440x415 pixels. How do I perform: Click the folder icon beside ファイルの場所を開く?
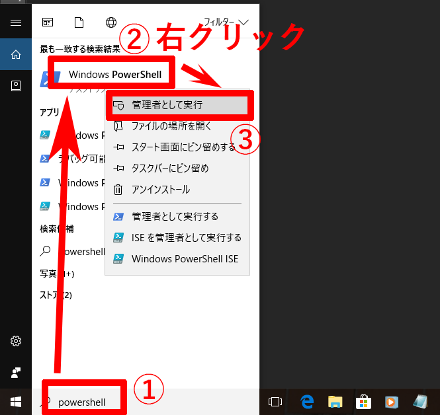118,126
